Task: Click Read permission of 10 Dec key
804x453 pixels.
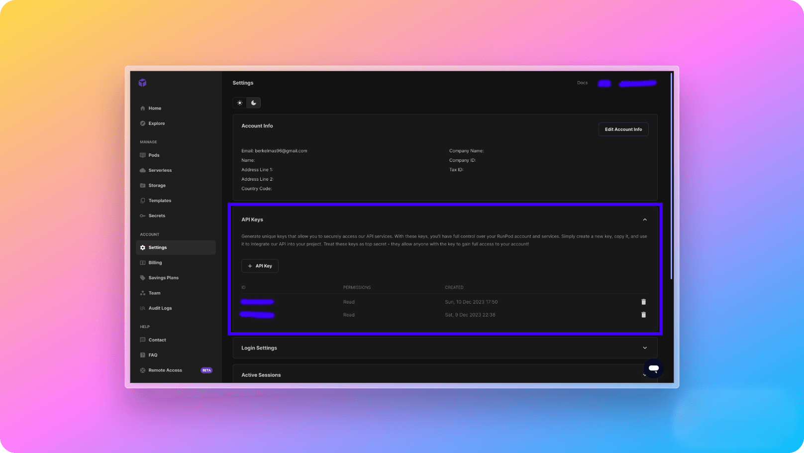Action: [x=349, y=302]
